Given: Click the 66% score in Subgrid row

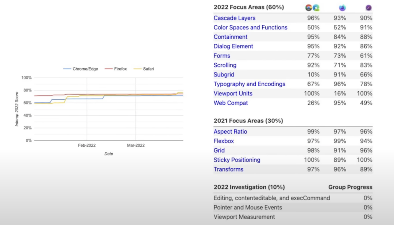Looking at the screenshot, I should tap(366, 75).
